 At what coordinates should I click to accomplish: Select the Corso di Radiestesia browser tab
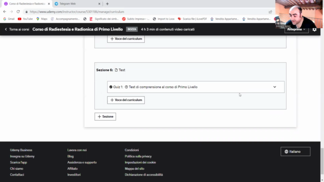[x=26, y=4]
